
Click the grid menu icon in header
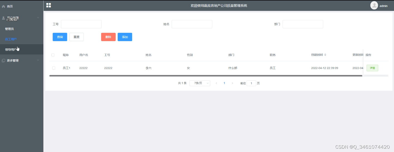pos(48,5)
